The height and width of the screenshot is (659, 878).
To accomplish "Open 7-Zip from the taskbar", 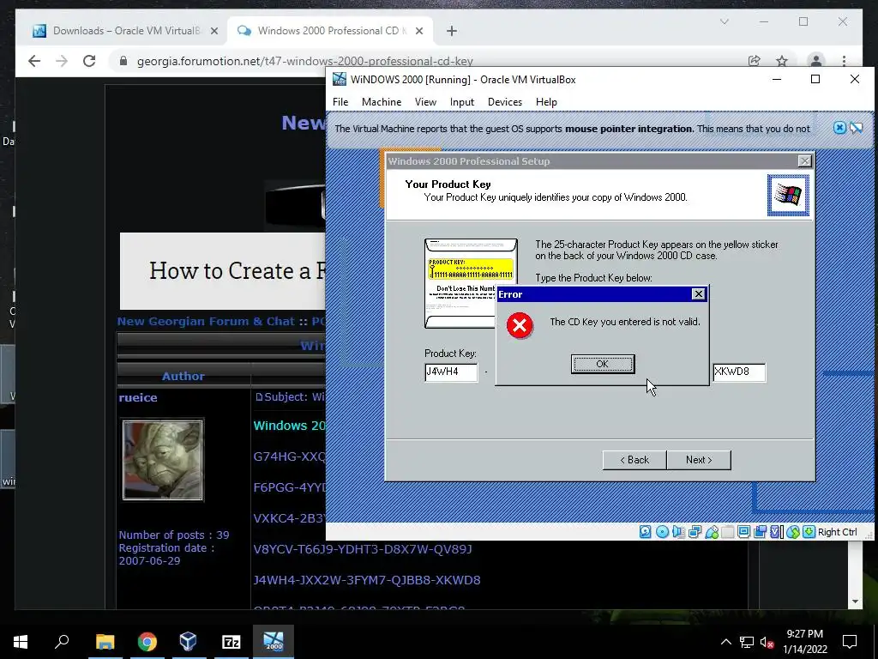I will coord(231,642).
